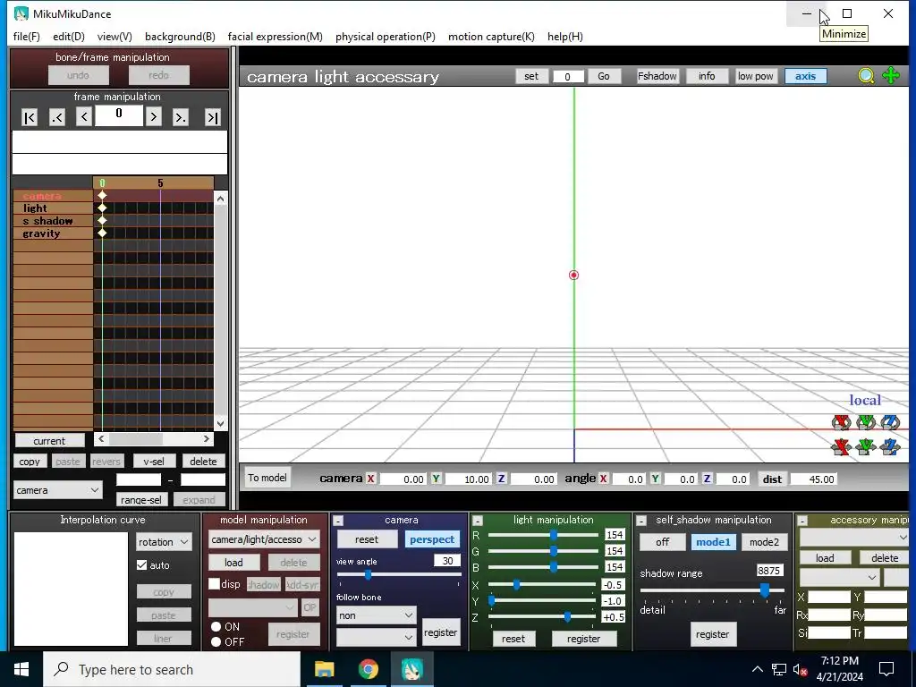Adjust the view angle slider

pyautogui.click(x=368, y=575)
